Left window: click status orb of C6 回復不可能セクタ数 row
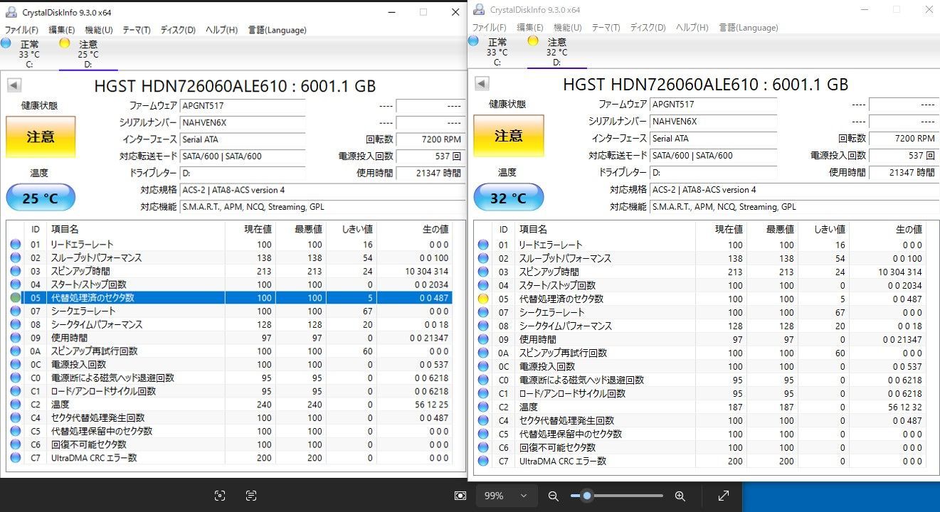The height and width of the screenshot is (512, 940). coord(16,445)
